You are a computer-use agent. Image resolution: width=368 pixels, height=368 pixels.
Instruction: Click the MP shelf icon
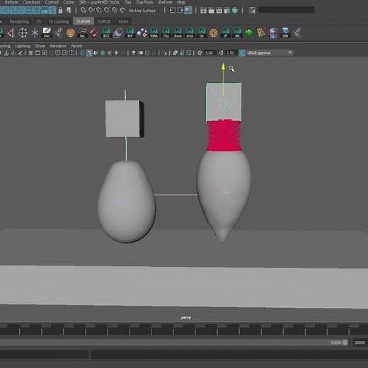130,33
